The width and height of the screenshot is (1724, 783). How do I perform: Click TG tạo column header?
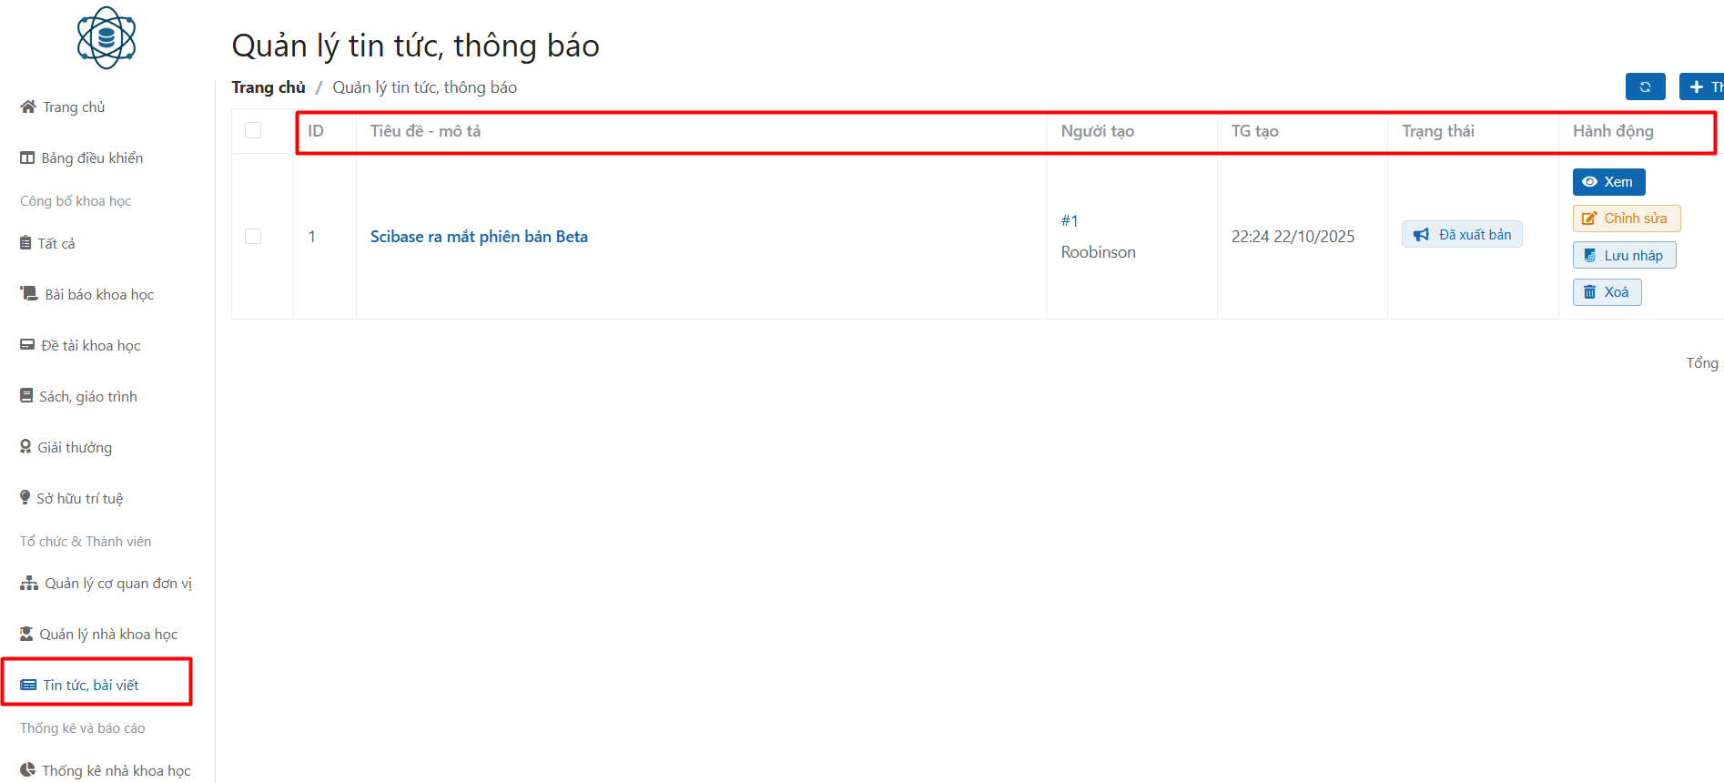pos(1254,131)
